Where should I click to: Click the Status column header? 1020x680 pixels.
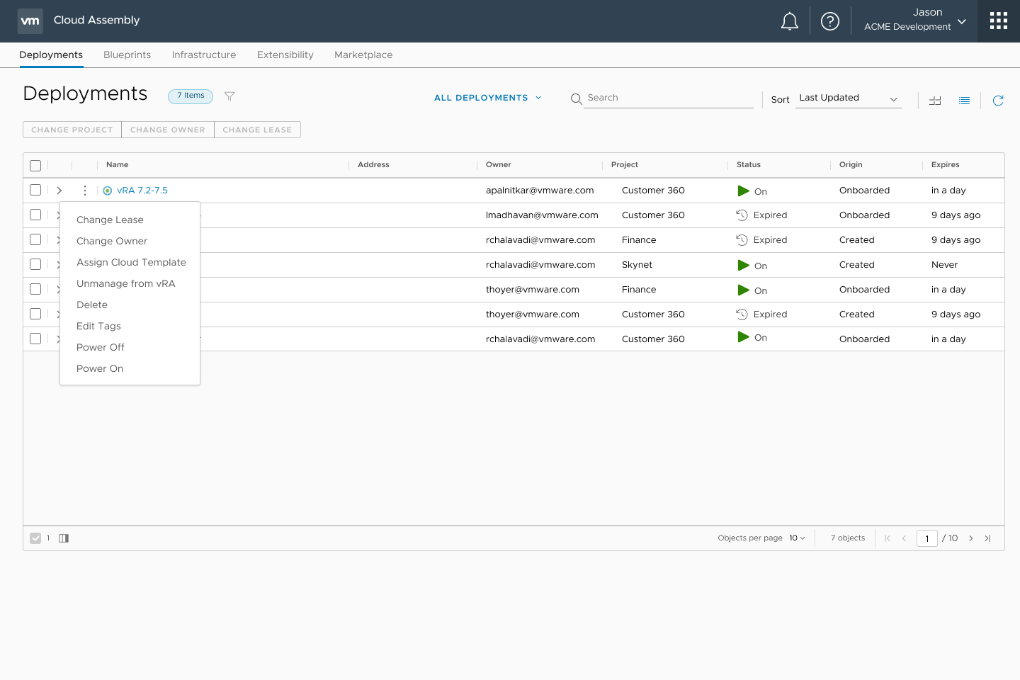point(749,164)
